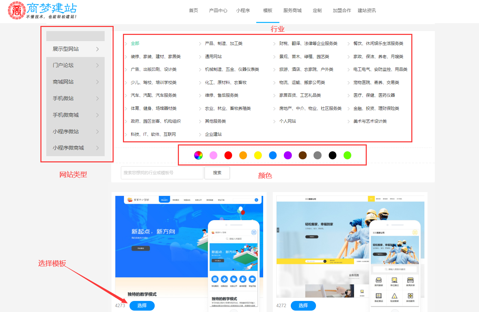Select the green color filter
This screenshot has height=312, width=479.
(x=347, y=155)
